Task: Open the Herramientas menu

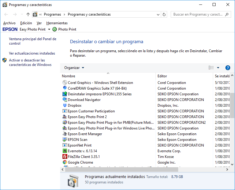Action: coord(57,23)
